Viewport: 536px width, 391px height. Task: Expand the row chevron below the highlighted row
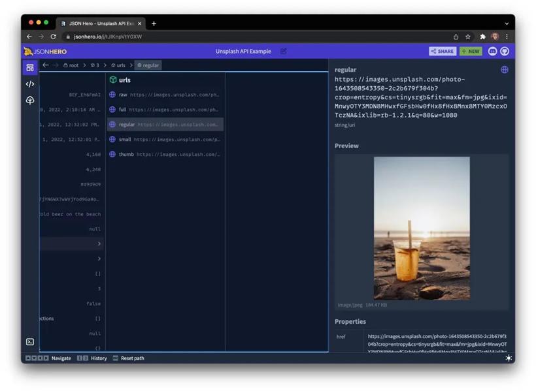(99, 259)
